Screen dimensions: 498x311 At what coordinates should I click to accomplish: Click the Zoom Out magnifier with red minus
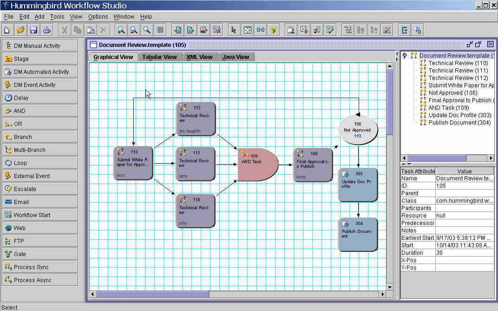click(134, 30)
